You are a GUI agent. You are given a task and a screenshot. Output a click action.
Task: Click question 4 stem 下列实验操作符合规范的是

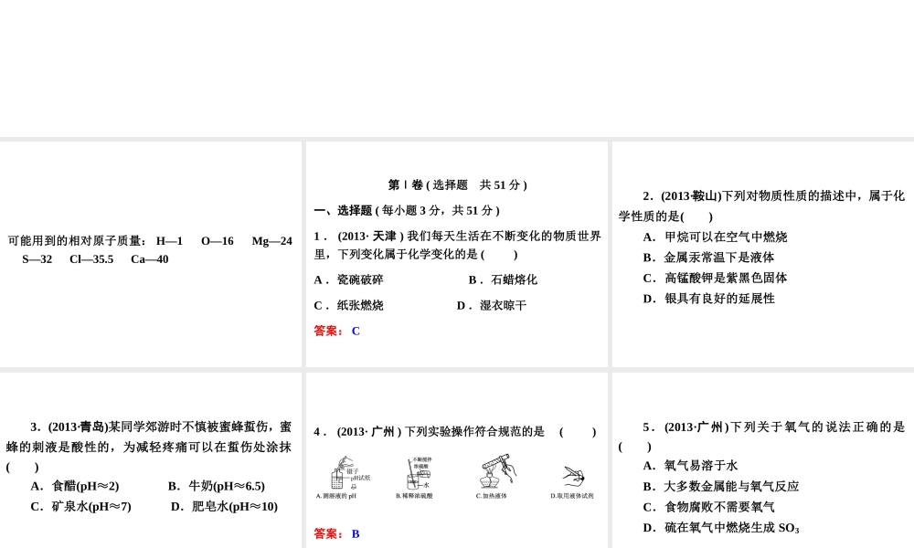pyautogui.click(x=455, y=432)
